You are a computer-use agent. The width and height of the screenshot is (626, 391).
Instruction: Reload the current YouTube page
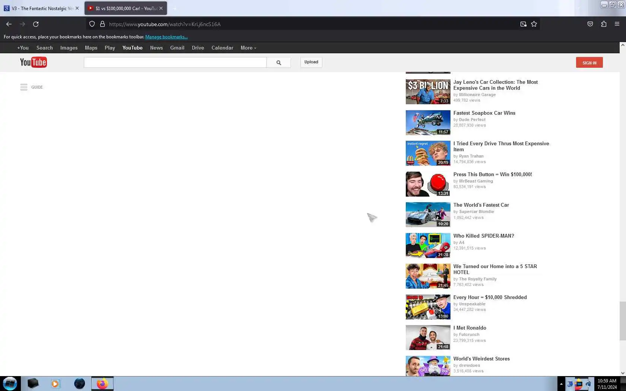(x=36, y=24)
